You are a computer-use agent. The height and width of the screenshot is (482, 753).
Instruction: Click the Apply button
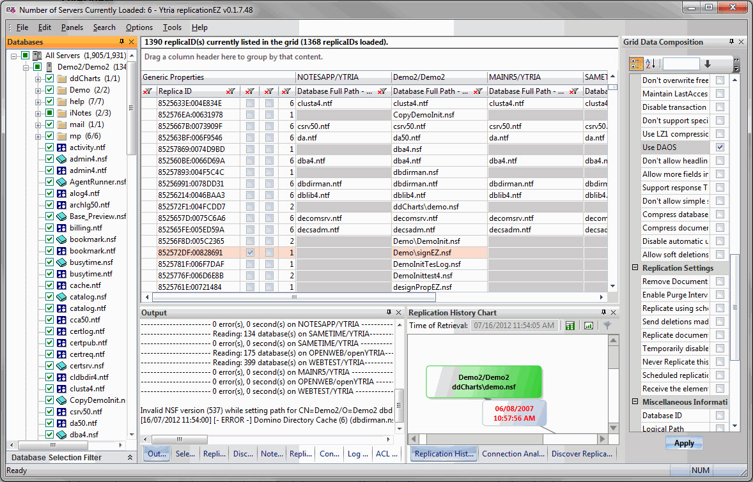(684, 443)
